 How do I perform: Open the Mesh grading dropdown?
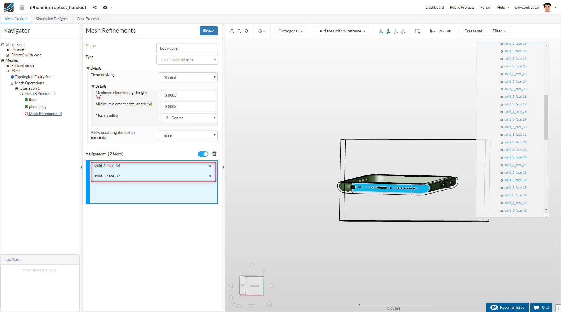pos(189,118)
